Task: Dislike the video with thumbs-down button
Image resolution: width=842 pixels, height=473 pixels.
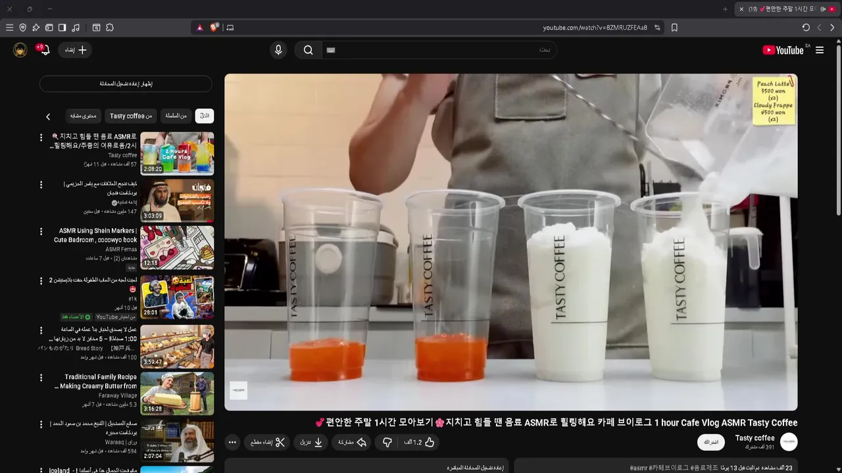Action: tap(387, 442)
